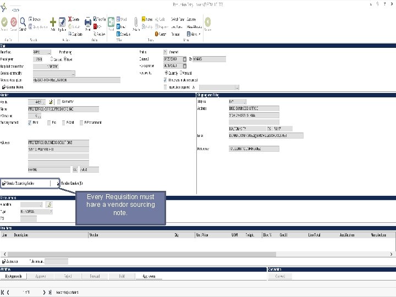The height and width of the screenshot is (297, 396).
Task: Open General commodity lookup ellipsis
Action: [73, 74]
